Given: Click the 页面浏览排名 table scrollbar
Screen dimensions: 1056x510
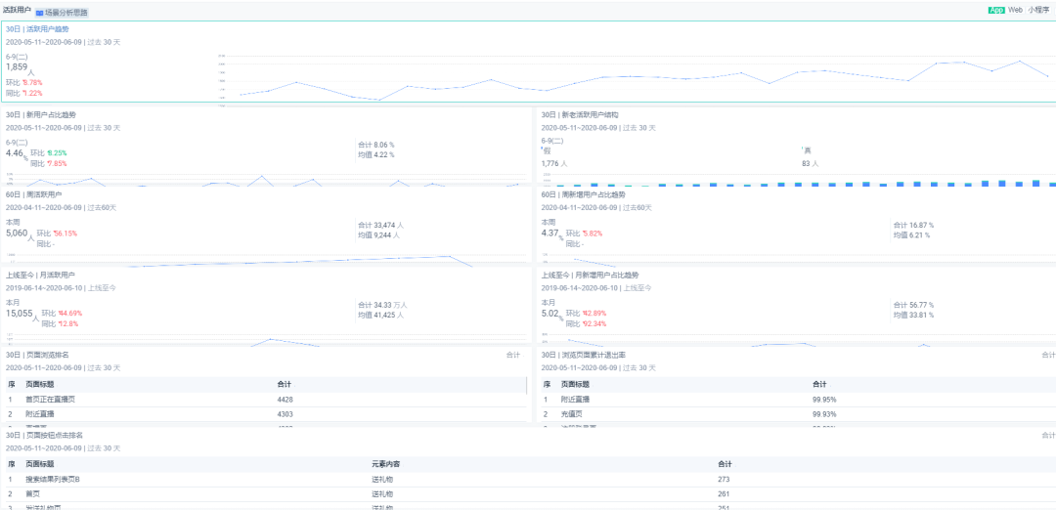Looking at the screenshot, I should [527, 386].
